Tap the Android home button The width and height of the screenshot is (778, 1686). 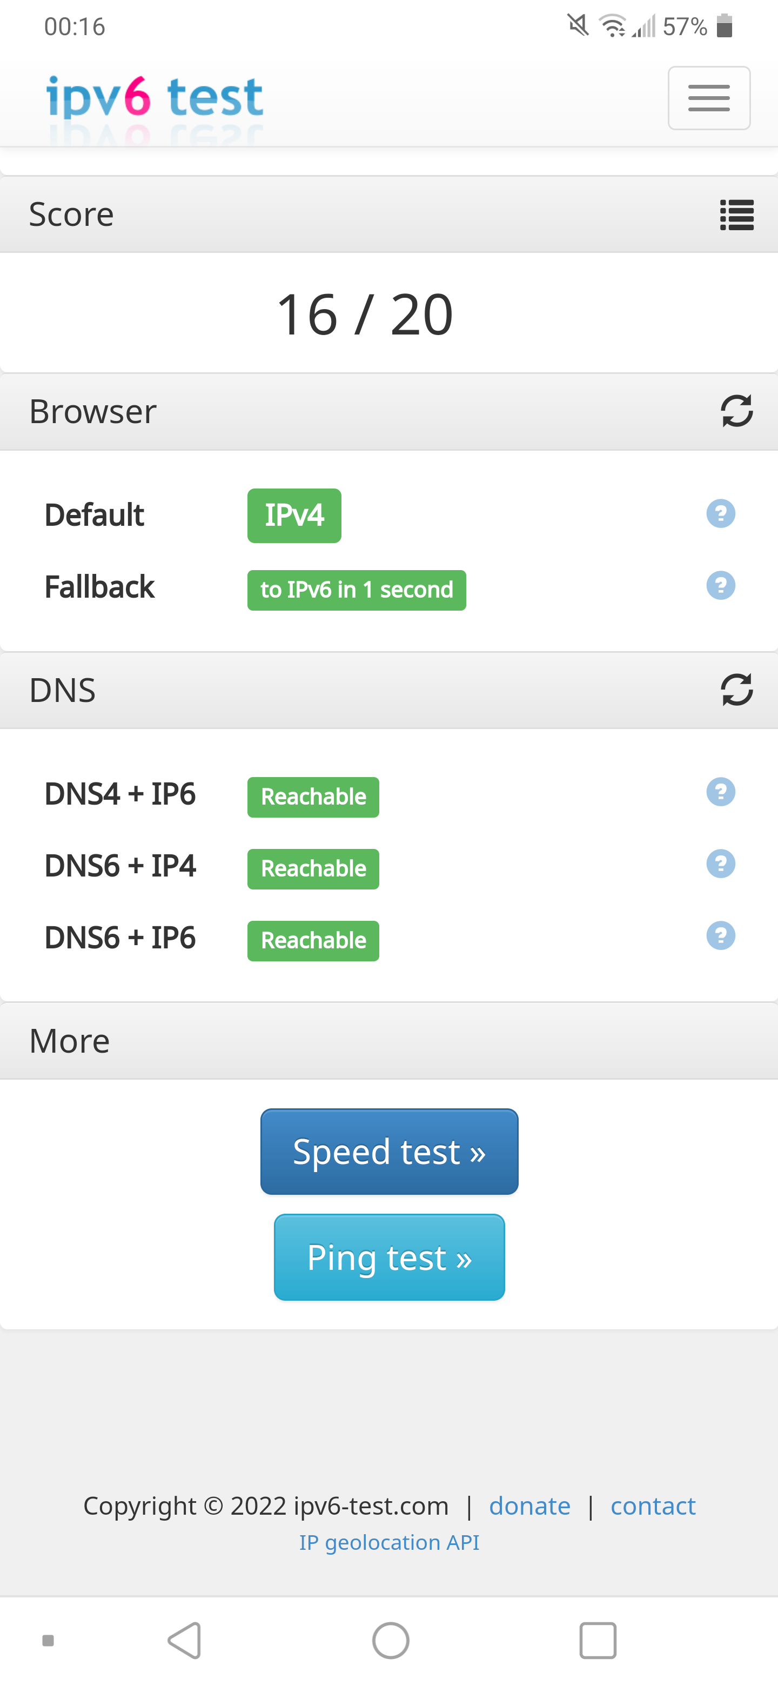(x=391, y=1641)
